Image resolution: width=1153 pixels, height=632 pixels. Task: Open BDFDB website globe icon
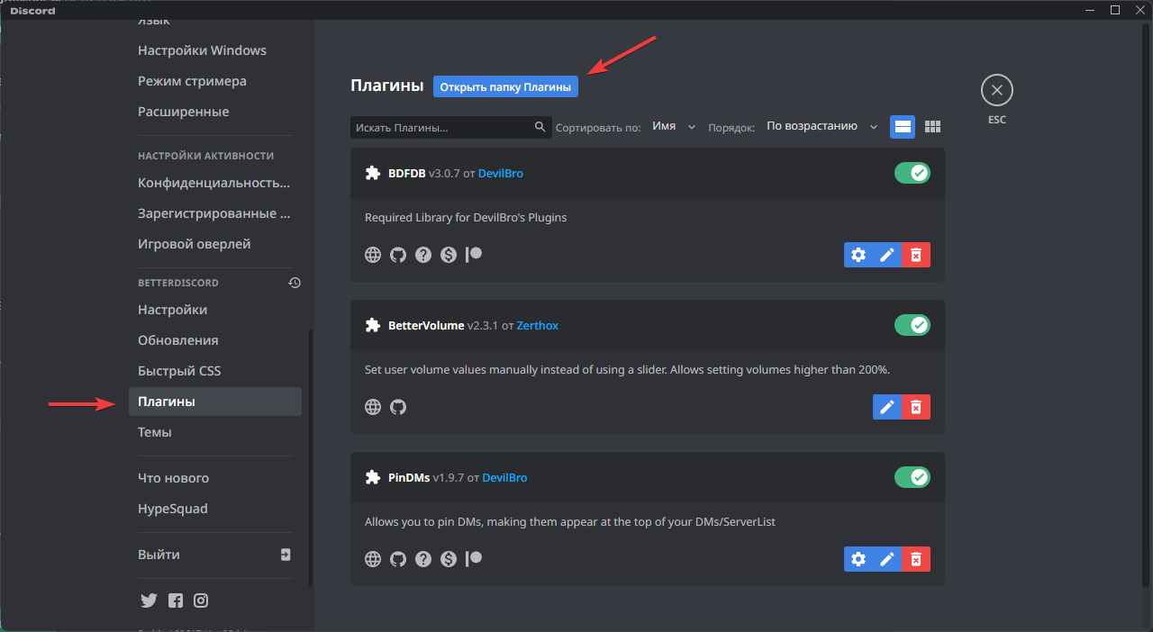pyautogui.click(x=373, y=255)
